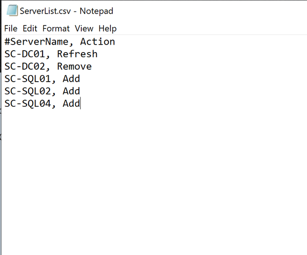This screenshot has height=255, width=307.
Task: Click the word Refresh
Action: 77,54
